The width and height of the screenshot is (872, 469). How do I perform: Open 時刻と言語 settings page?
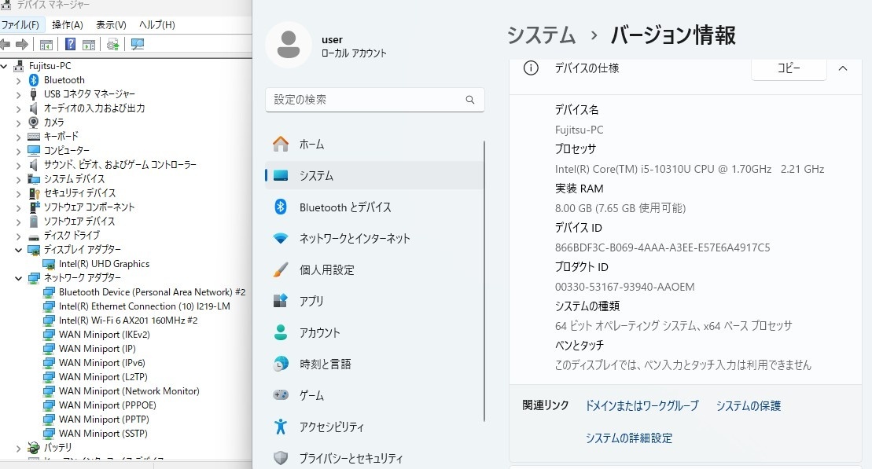[x=374, y=364]
